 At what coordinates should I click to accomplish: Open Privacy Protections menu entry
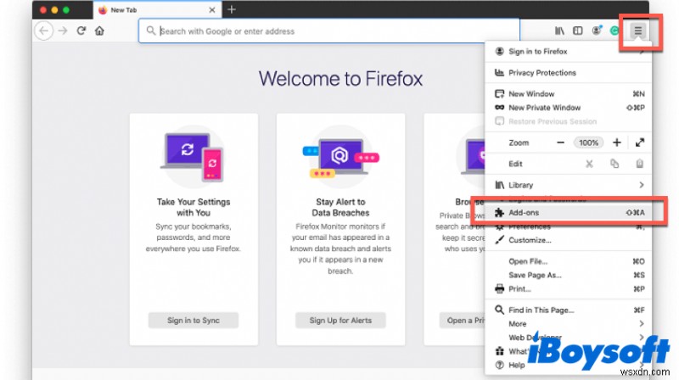[x=569, y=73]
